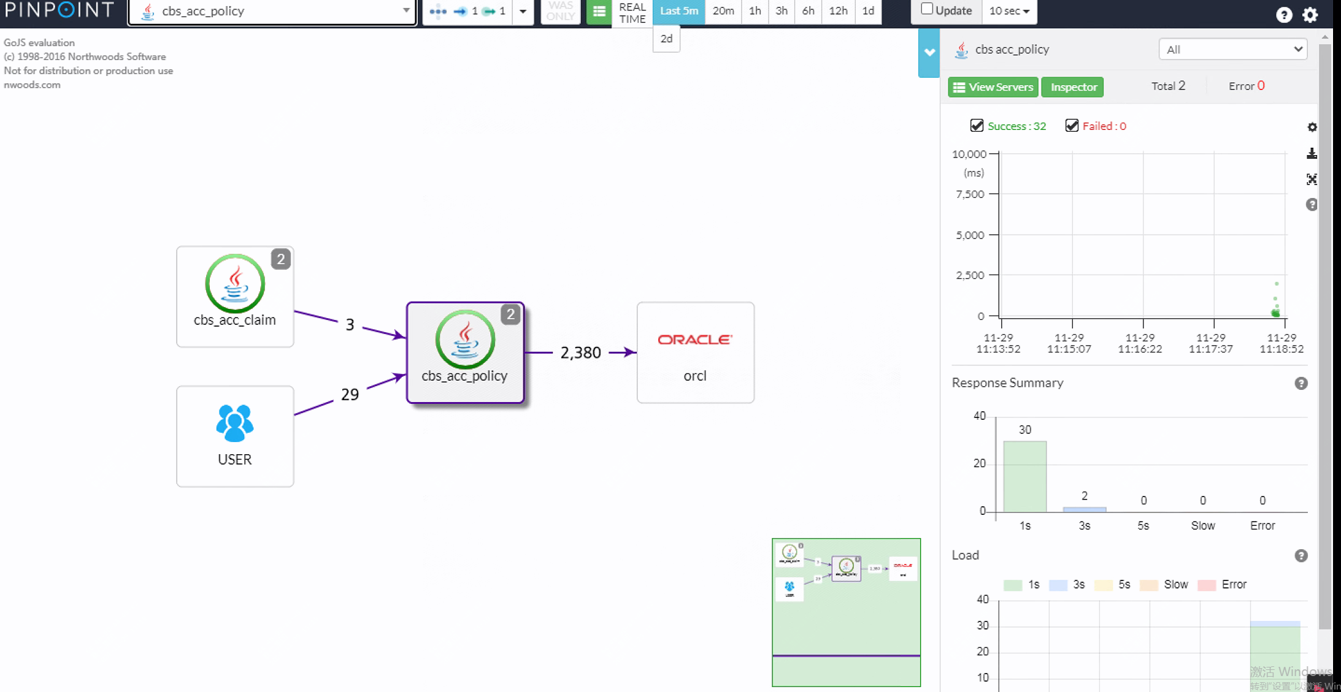This screenshot has width=1341, height=692.
Task: Click the View Servers button
Action: pos(993,87)
